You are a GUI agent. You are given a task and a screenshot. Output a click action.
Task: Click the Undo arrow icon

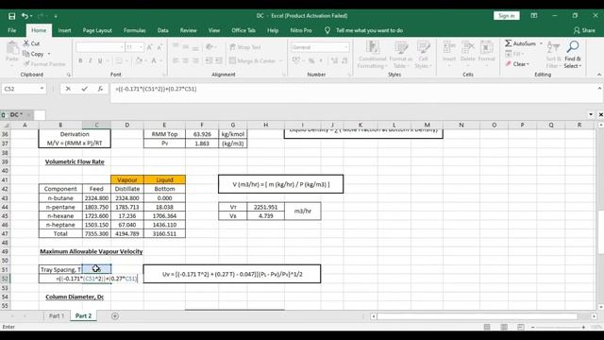[x=25, y=16]
